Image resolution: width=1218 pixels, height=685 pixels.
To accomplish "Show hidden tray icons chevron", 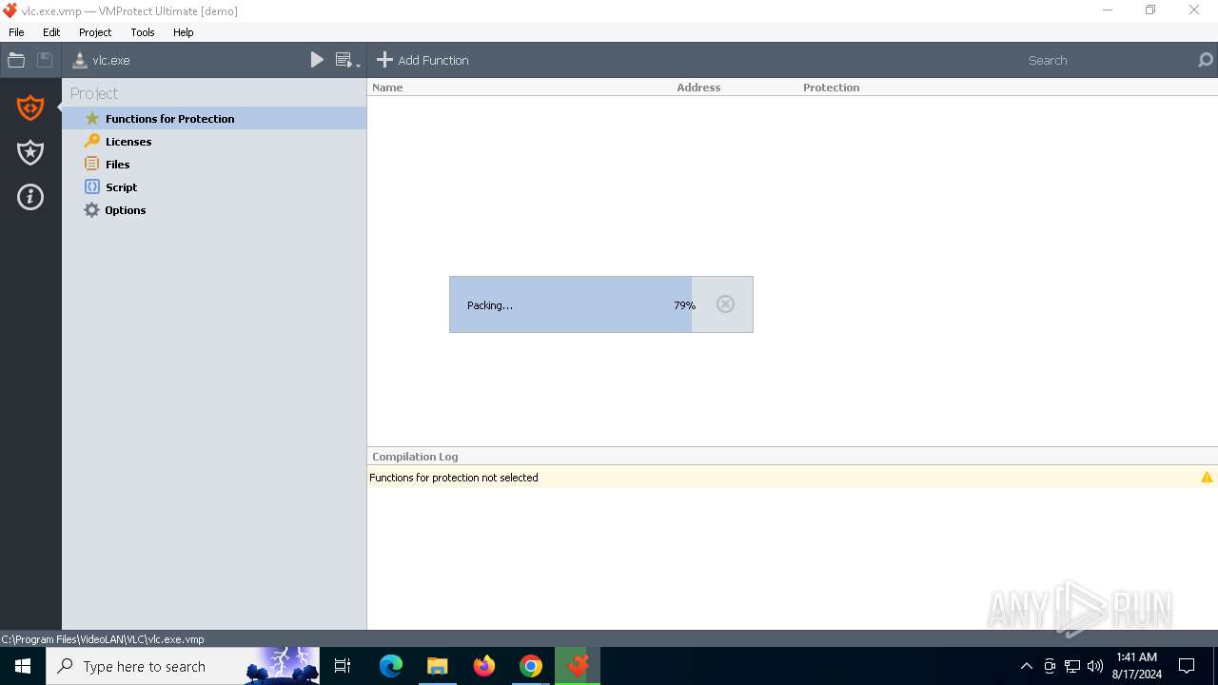I will pos(1026,666).
